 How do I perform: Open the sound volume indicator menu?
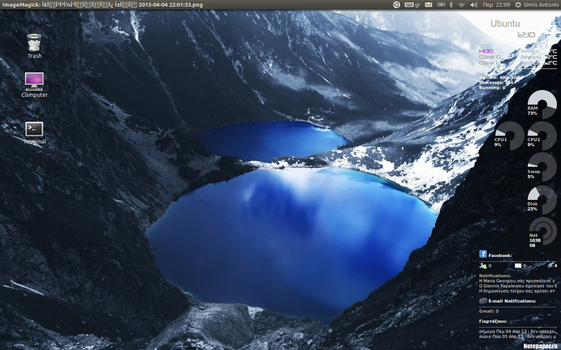[473, 5]
